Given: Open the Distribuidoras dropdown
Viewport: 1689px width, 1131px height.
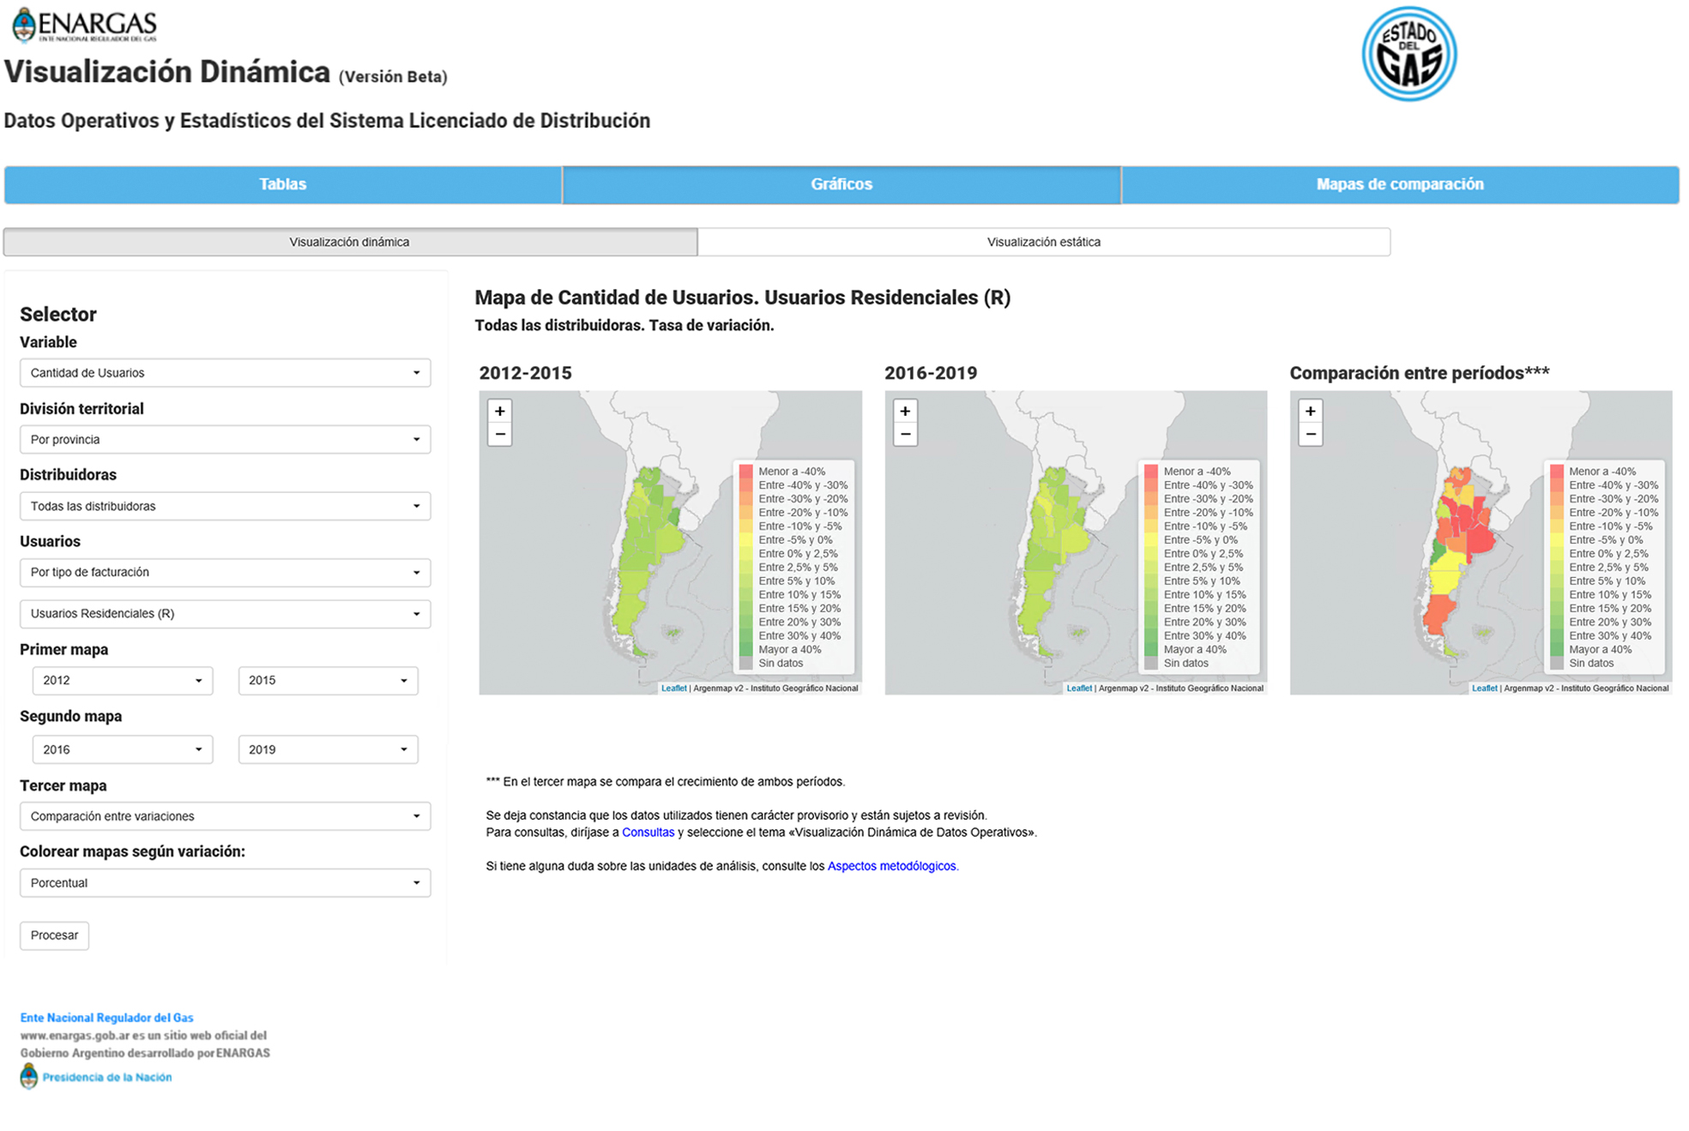Looking at the screenshot, I should tap(225, 506).
